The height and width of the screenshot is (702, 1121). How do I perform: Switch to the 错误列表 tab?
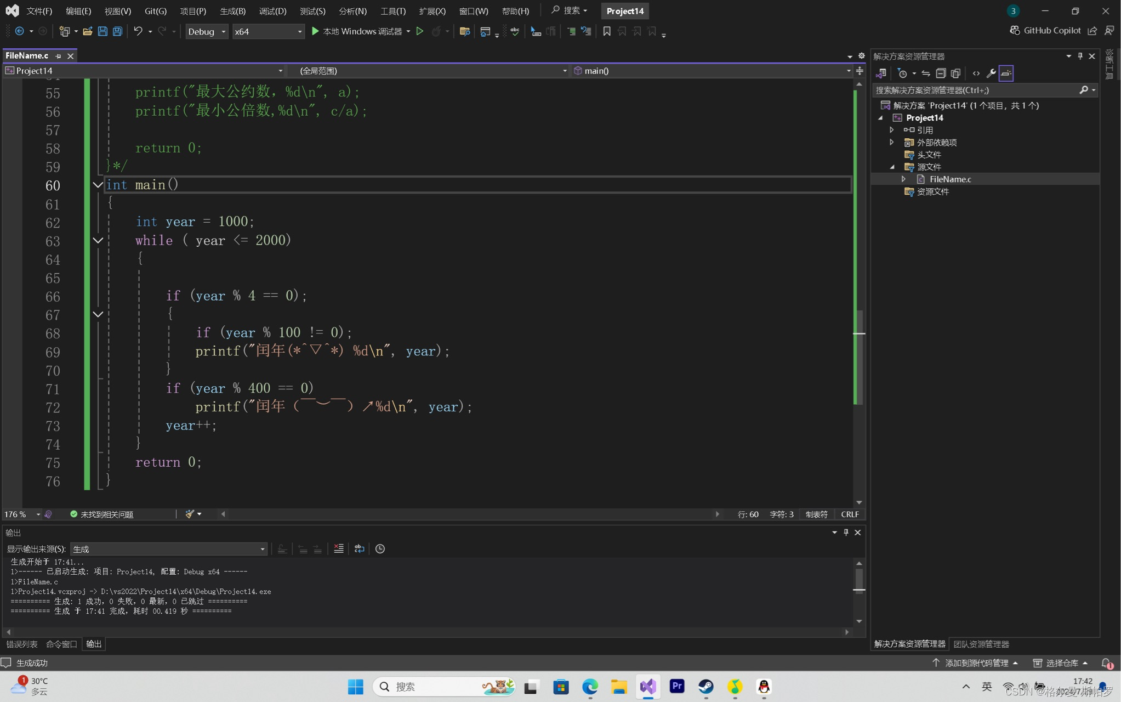click(x=22, y=644)
